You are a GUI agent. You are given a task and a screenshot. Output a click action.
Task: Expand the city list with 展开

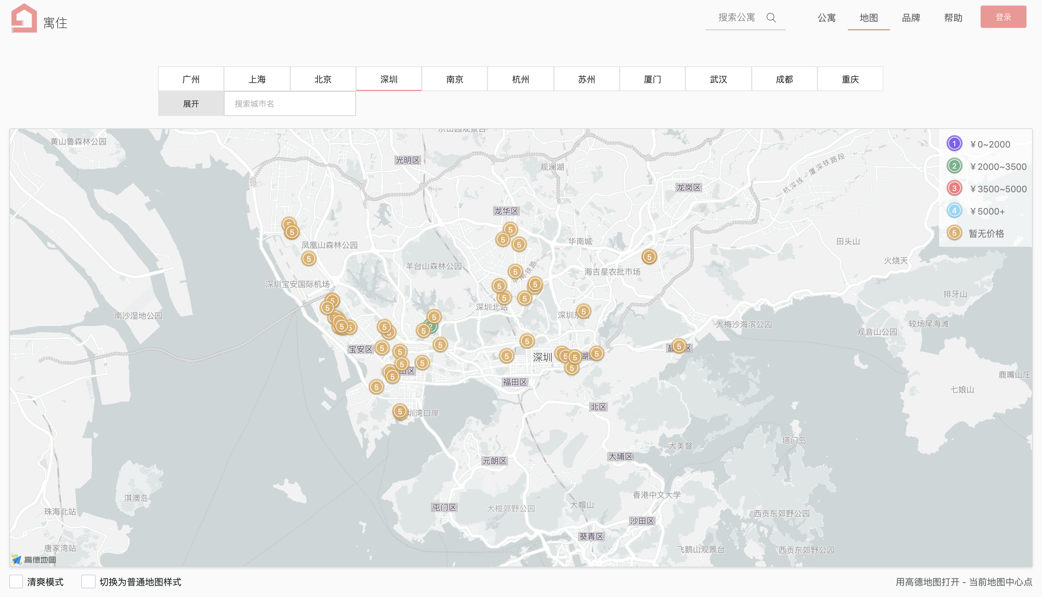(191, 104)
